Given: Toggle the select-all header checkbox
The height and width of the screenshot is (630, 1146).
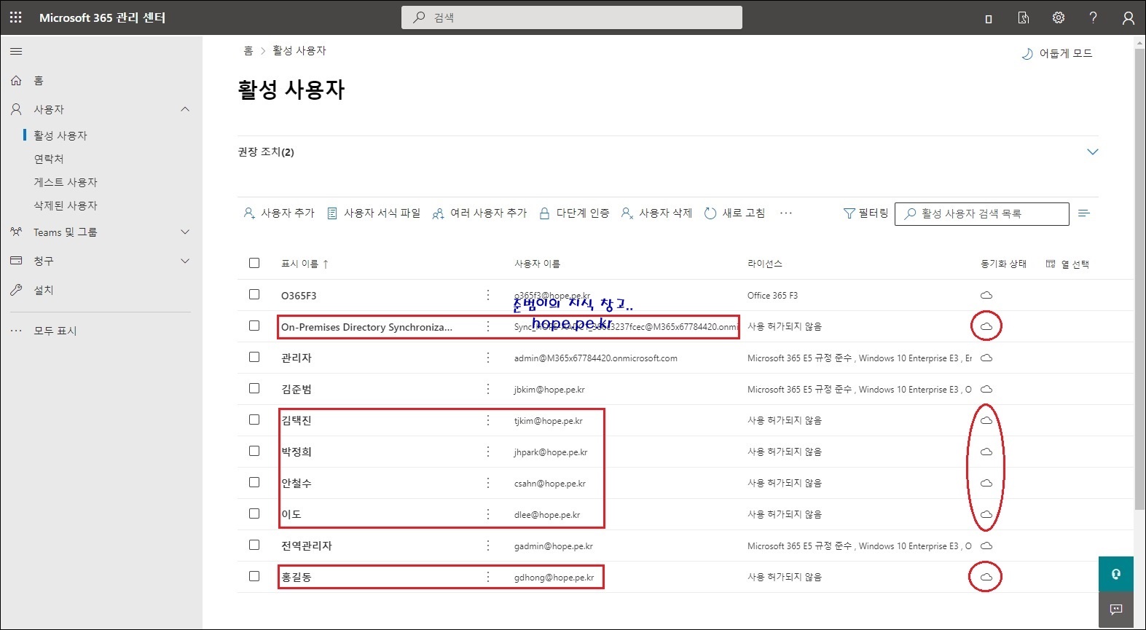Looking at the screenshot, I should point(254,263).
